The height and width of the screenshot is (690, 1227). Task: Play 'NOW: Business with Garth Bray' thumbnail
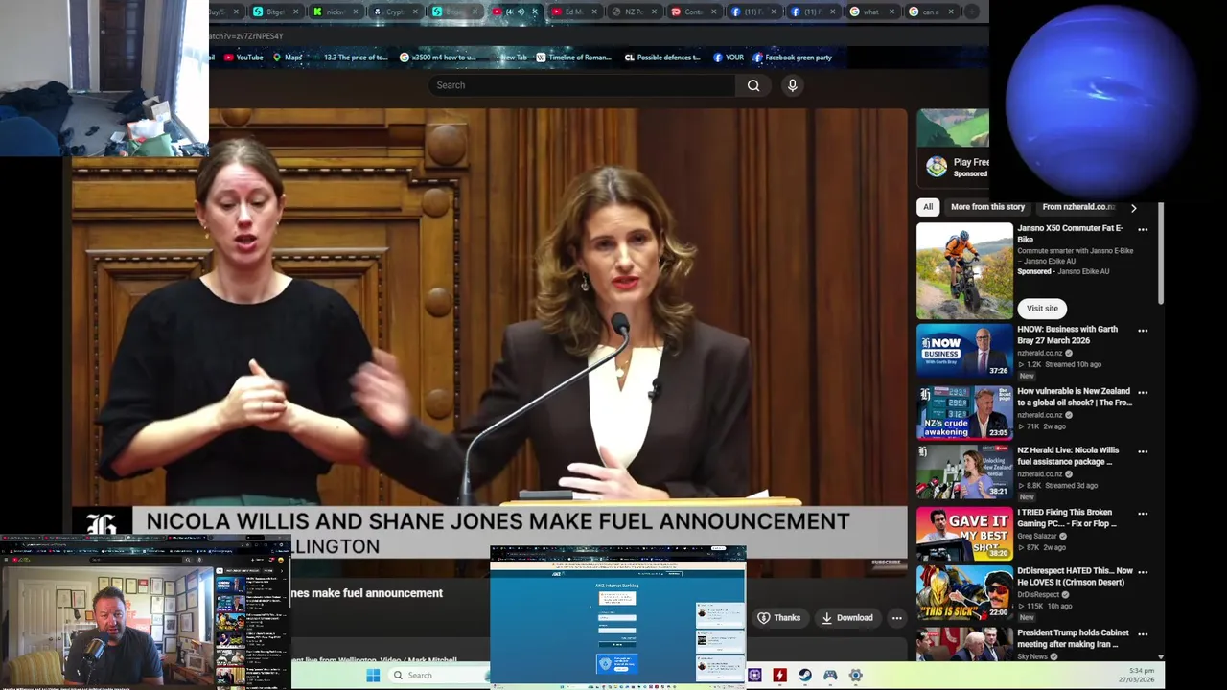[964, 351]
